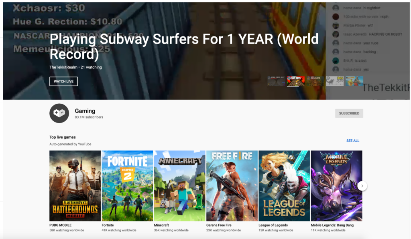Screen dimensions: 411x239
Task: Click the 11K watching worldwide text
Action: [x=328, y=230]
